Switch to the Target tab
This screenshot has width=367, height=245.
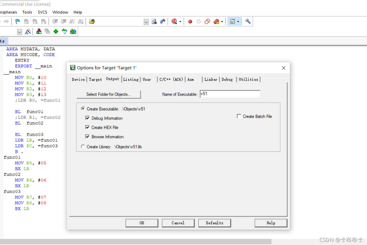point(95,79)
